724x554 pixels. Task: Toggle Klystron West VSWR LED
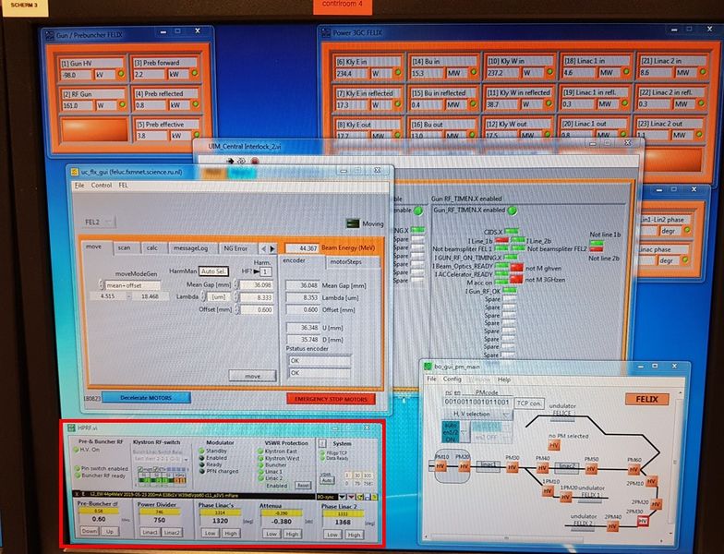260,458
